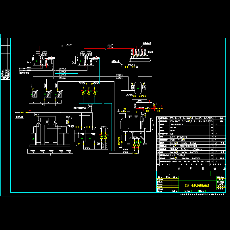Screen dimensions: 230x230
Task: Click the LD15 row in equipment table
Action: point(191,155)
